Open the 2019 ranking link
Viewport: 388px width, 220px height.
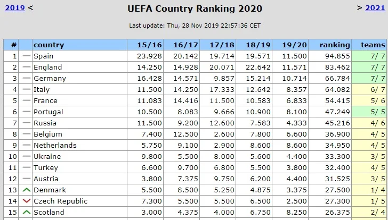pyautogui.click(x=14, y=8)
